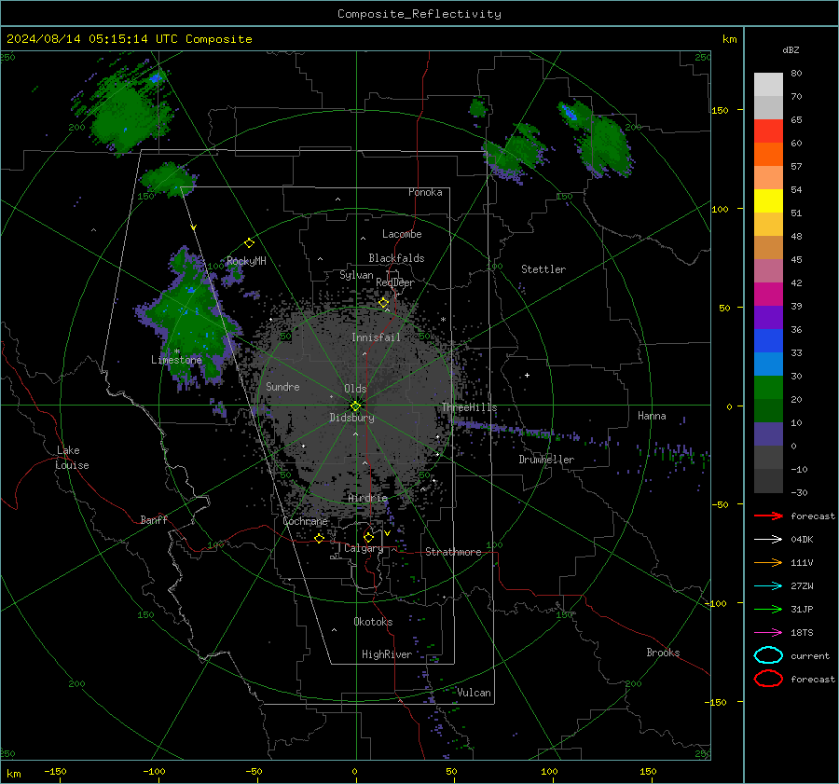Select the dark green 20 dBZ swatch
839x784 pixels.
[x=768, y=410]
